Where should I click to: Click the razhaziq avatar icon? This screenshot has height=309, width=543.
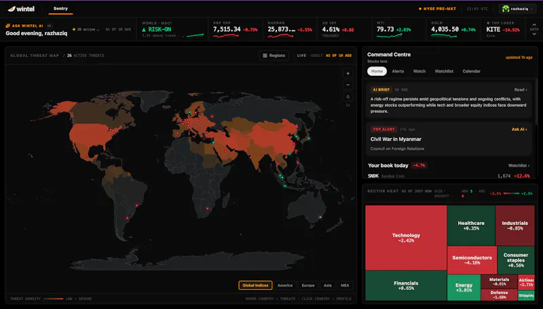point(506,9)
